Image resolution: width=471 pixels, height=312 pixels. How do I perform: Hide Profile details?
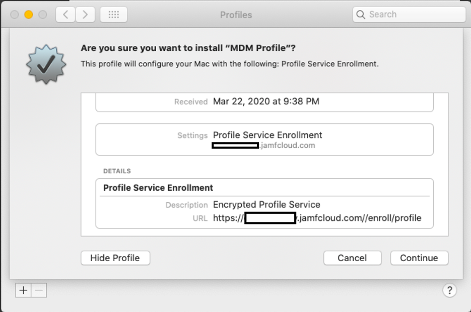point(115,258)
